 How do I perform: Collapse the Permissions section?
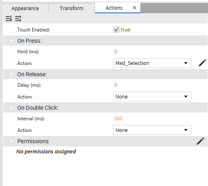point(11,141)
